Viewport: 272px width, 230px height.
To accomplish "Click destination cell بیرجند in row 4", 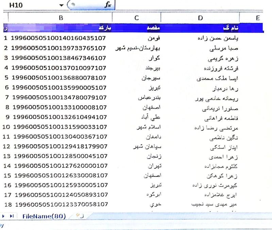I will [x=153, y=68].
